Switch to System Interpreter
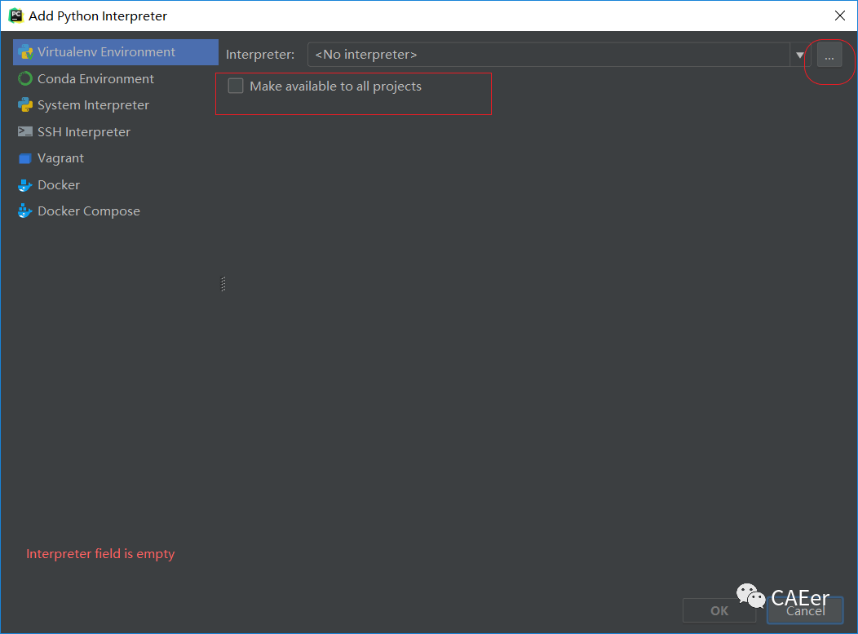Viewport: 858px width, 634px height. tap(116, 105)
